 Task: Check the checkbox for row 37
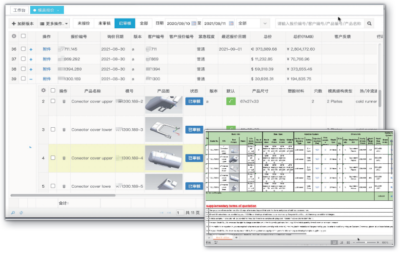pos(23,59)
